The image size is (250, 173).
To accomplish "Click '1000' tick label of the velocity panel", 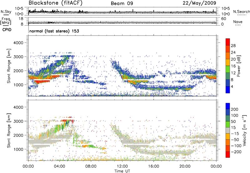I will 18,149.
